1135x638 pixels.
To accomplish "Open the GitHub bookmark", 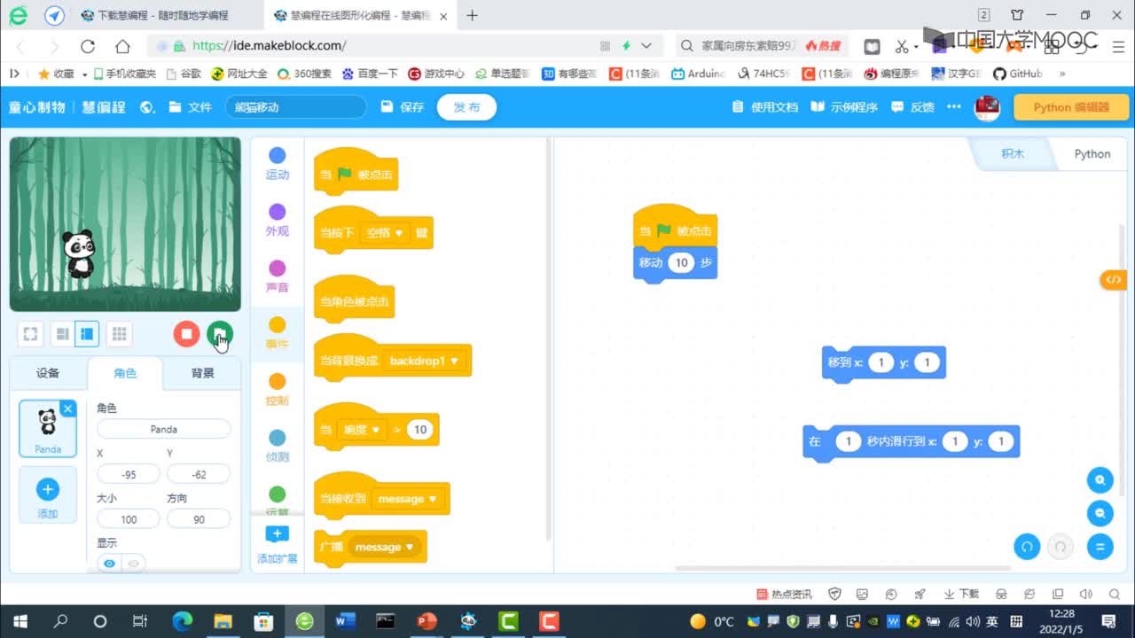I will tap(1018, 74).
